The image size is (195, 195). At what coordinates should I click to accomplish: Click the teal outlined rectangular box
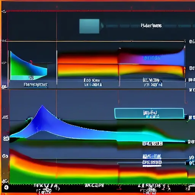pyautogui.click(x=149, y=113)
